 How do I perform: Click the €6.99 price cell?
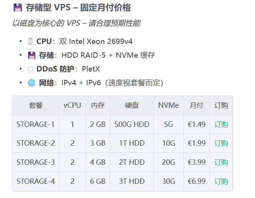[196, 182]
